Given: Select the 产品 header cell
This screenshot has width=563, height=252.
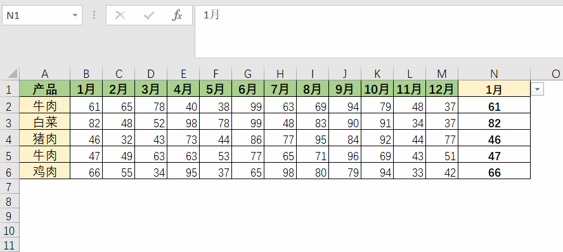Looking at the screenshot, I should [44, 89].
